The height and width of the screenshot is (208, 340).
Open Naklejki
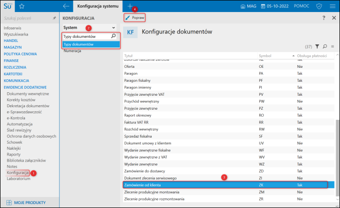(x=13, y=148)
